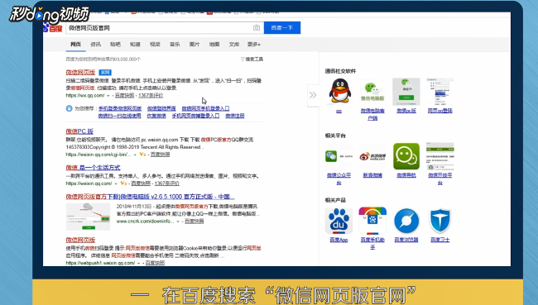The image size is (538, 305).
Task: Click the V3 badge on the 微信,是一个生活方式 result
Action: 123,183
